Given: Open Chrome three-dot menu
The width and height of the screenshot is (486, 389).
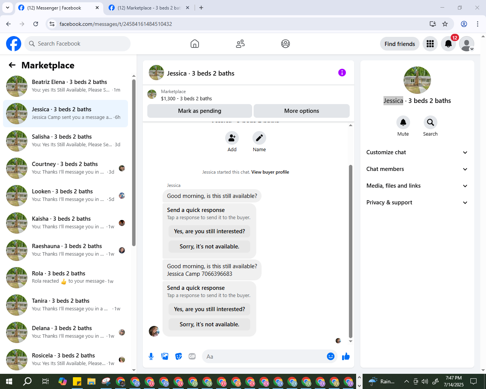Looking at the screenshot, I should (x=478, y=24).
